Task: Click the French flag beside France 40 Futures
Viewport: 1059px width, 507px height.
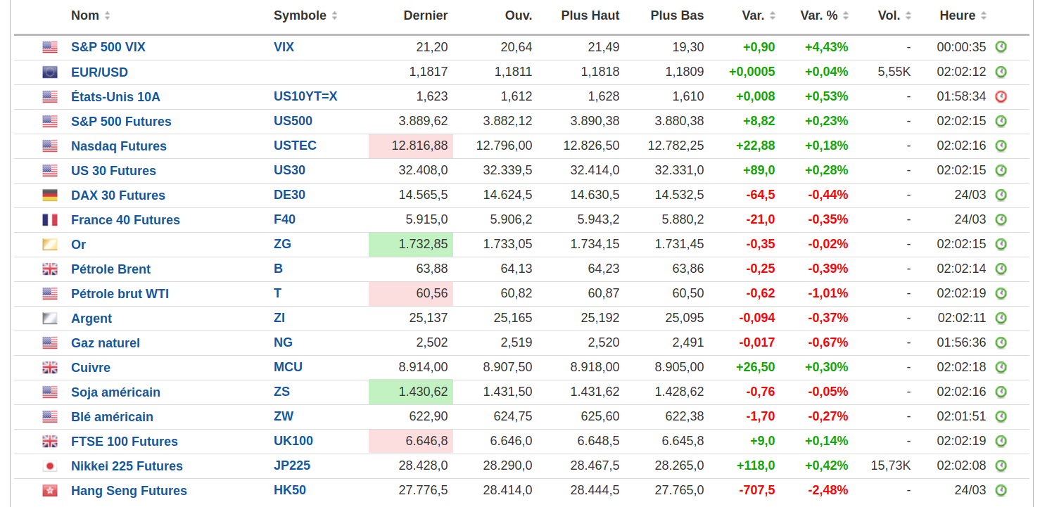Action: [50, 220]
